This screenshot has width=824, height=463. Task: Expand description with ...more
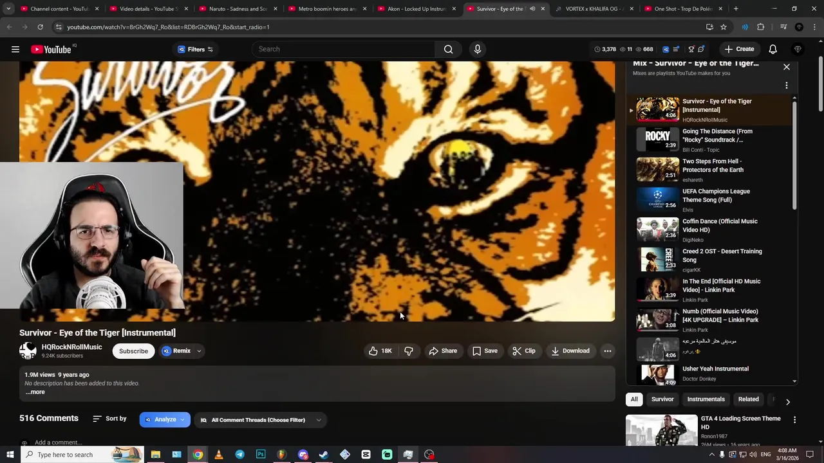coord(35,392)
